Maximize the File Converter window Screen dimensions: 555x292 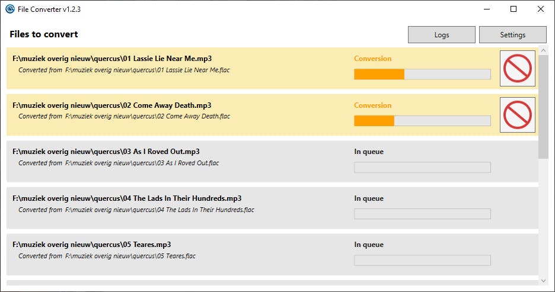tap(513, 9)
